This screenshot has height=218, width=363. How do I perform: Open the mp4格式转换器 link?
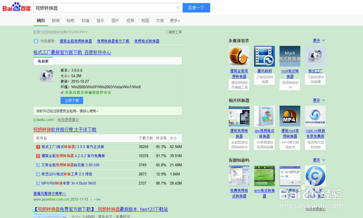(x=290, y=74)
